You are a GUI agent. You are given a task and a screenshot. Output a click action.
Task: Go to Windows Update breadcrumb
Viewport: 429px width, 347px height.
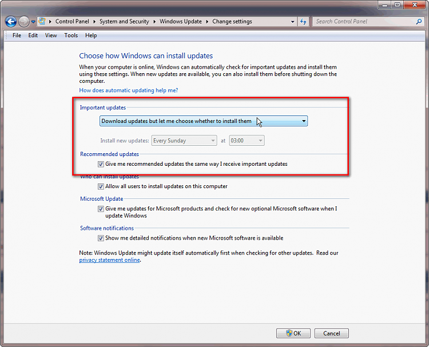coord(181,21)
